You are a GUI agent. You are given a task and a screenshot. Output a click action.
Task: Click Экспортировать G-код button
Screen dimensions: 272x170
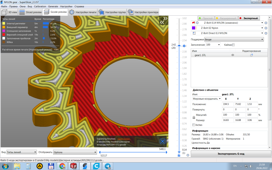[x=231, y=154]
